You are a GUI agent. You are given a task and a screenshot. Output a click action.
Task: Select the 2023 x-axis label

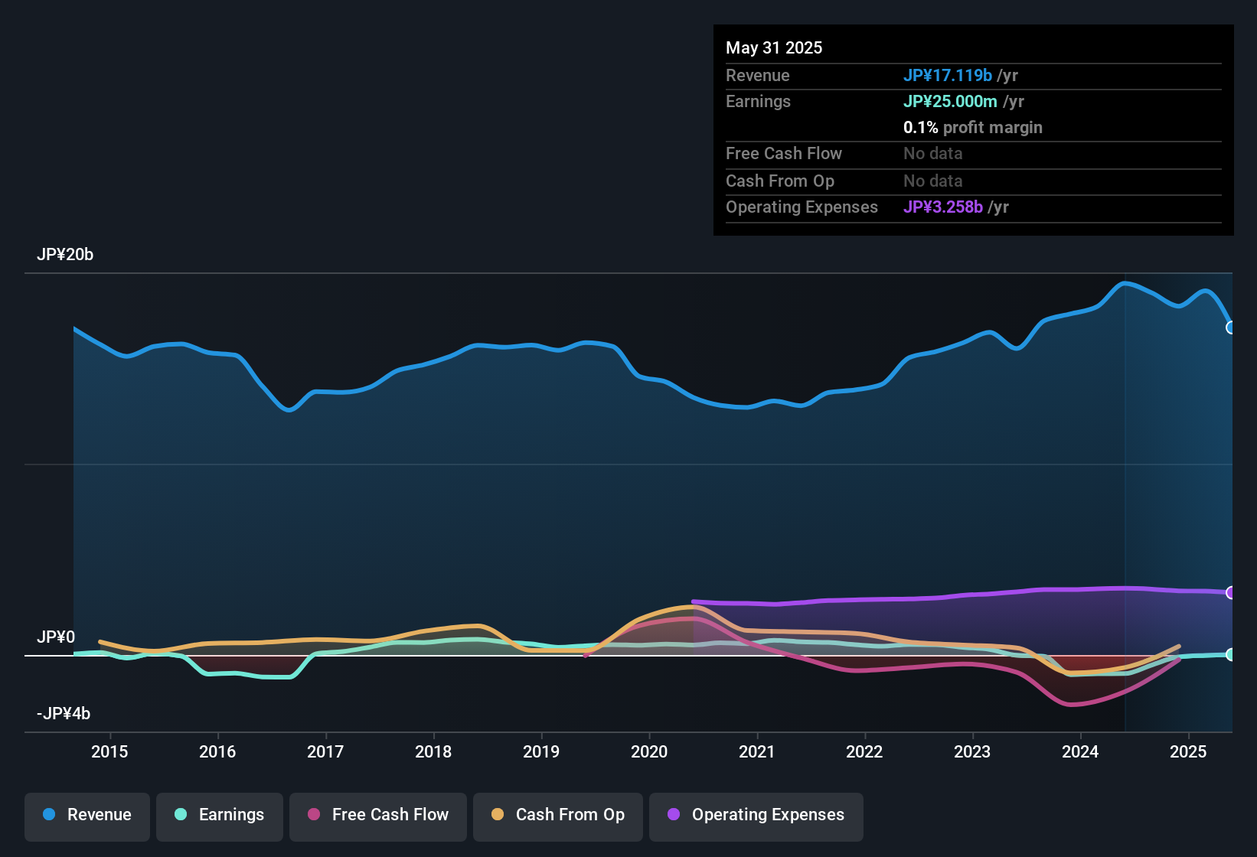coord(972,751)
